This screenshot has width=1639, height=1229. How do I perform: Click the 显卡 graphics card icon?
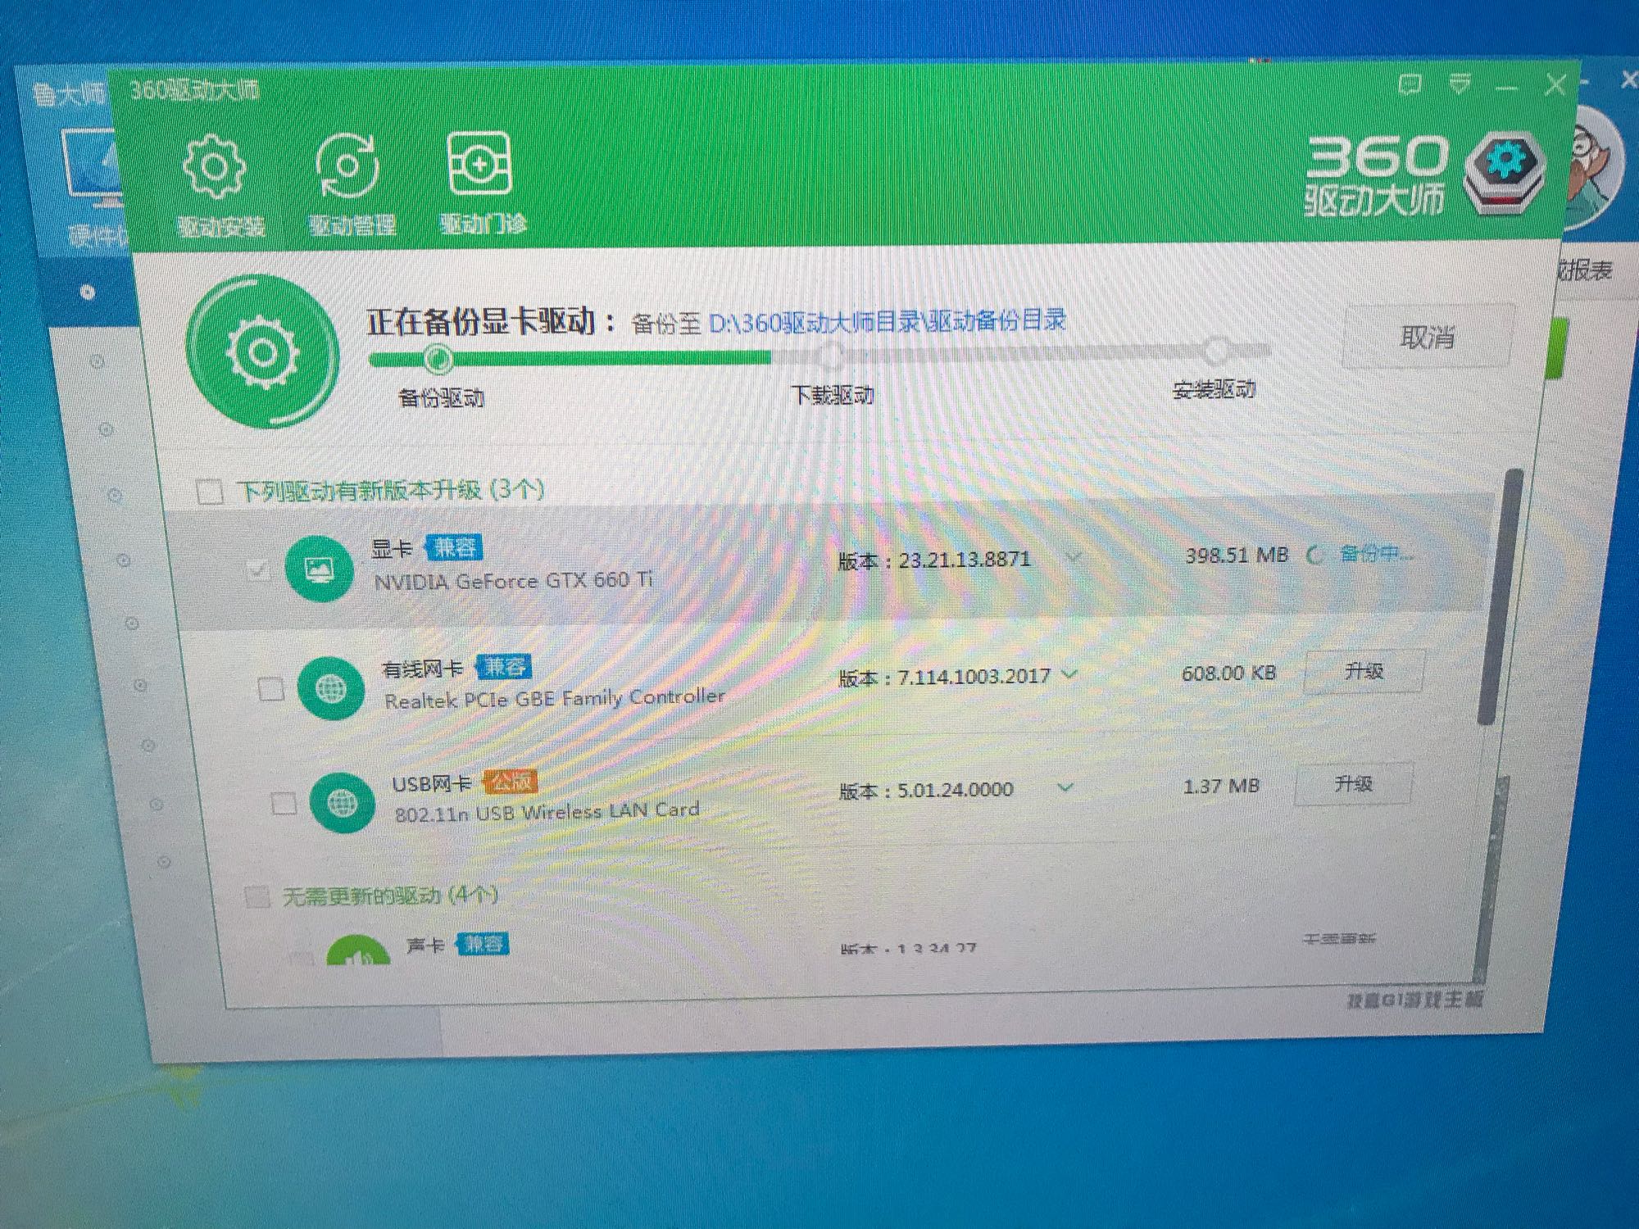tap(319, 569)
